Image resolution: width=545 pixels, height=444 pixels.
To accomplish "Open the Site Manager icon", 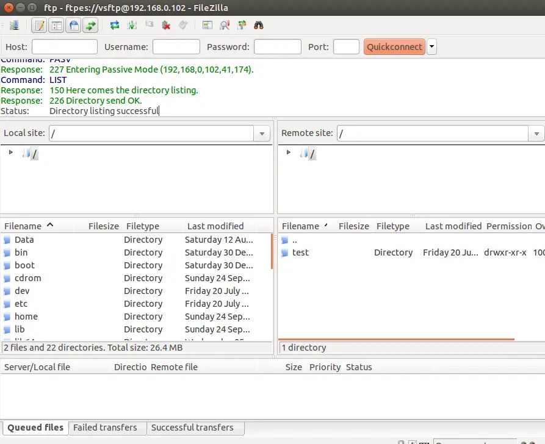I will click(14, 26).
